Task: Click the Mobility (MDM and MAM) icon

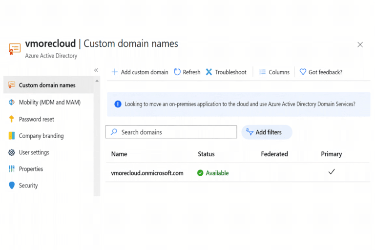Action: (x=12, y=102)
